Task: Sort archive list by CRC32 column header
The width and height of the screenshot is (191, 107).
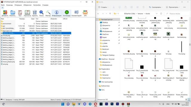Action: 65,19
